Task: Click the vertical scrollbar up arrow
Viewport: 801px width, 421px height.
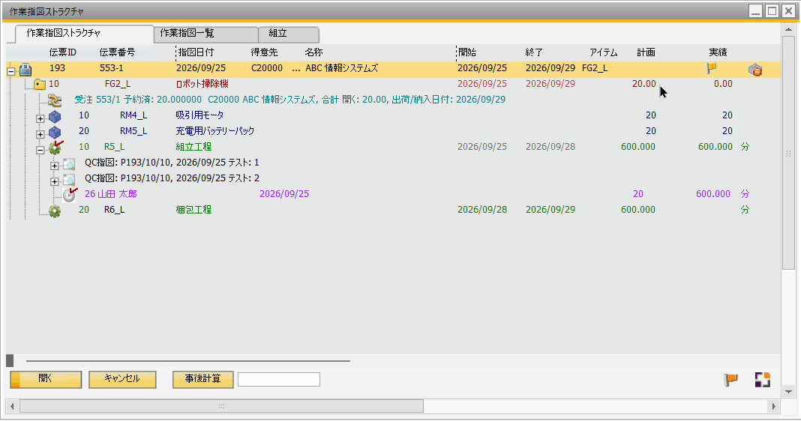Action: pos(789,30)
